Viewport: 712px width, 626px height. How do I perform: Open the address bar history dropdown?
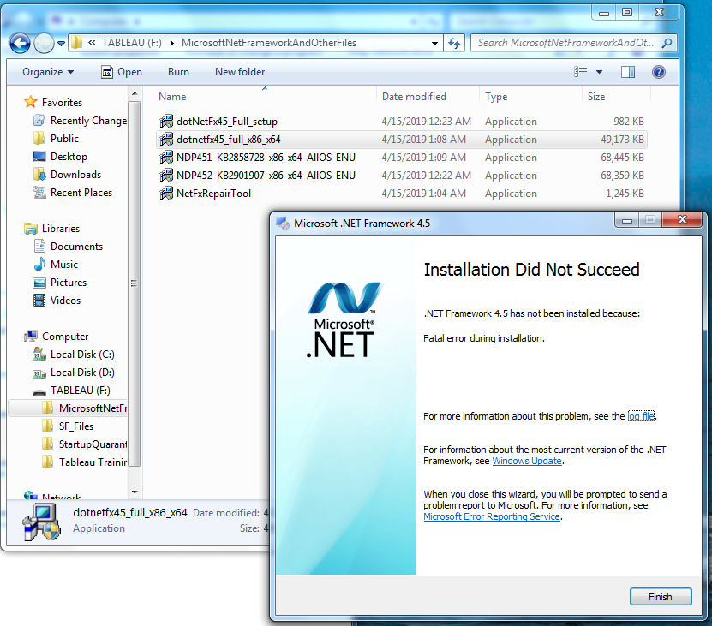coord(434,43)
